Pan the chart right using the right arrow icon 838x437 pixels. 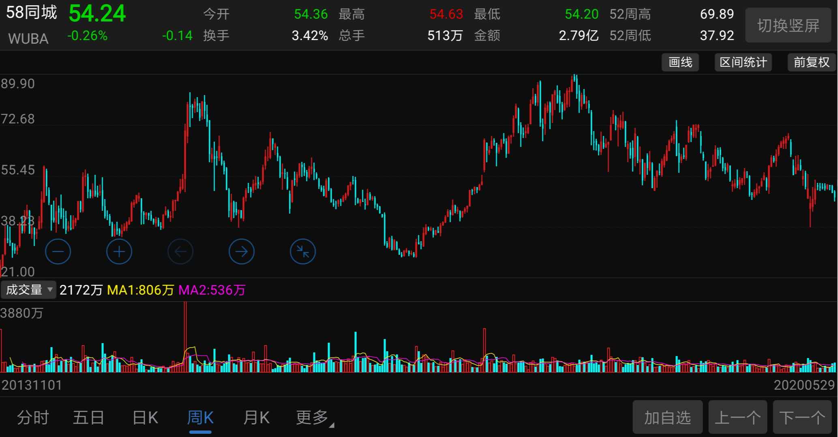242,251
